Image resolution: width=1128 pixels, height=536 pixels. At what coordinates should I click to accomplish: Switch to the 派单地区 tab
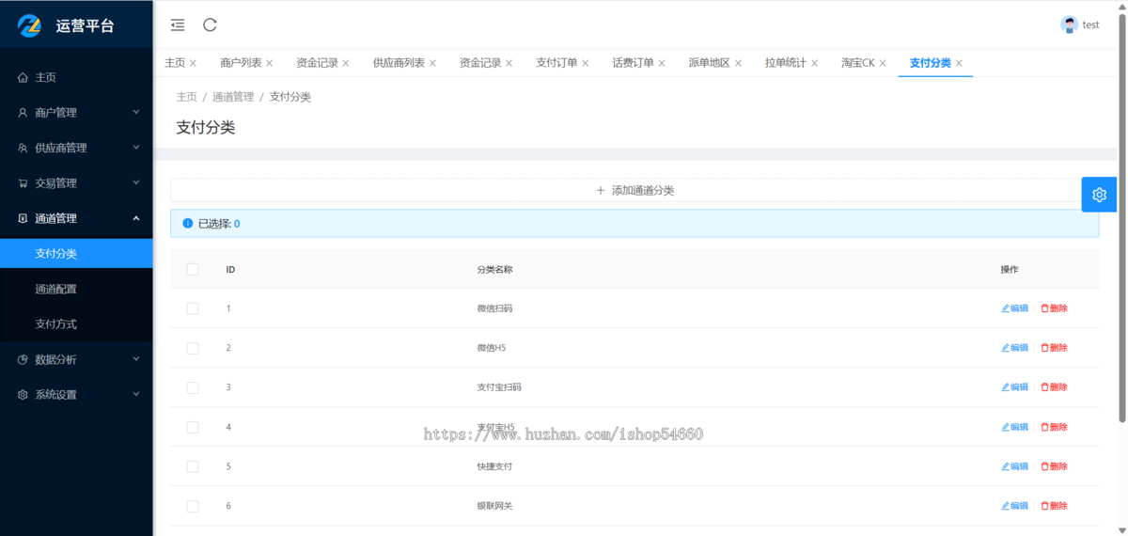click(x=709, y=63)
